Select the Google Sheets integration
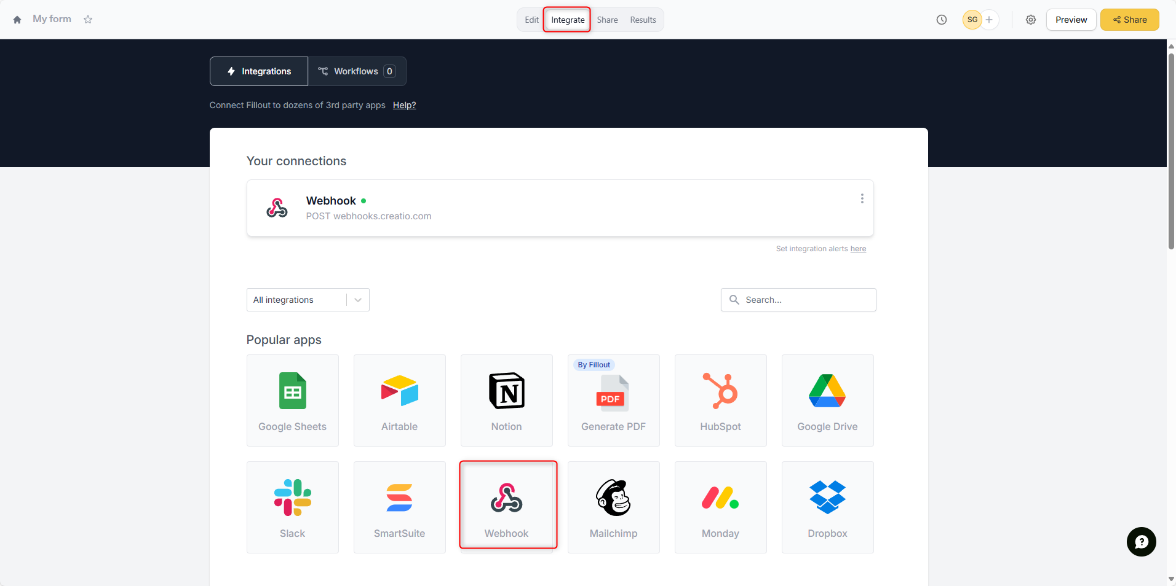 pos(292,400)
